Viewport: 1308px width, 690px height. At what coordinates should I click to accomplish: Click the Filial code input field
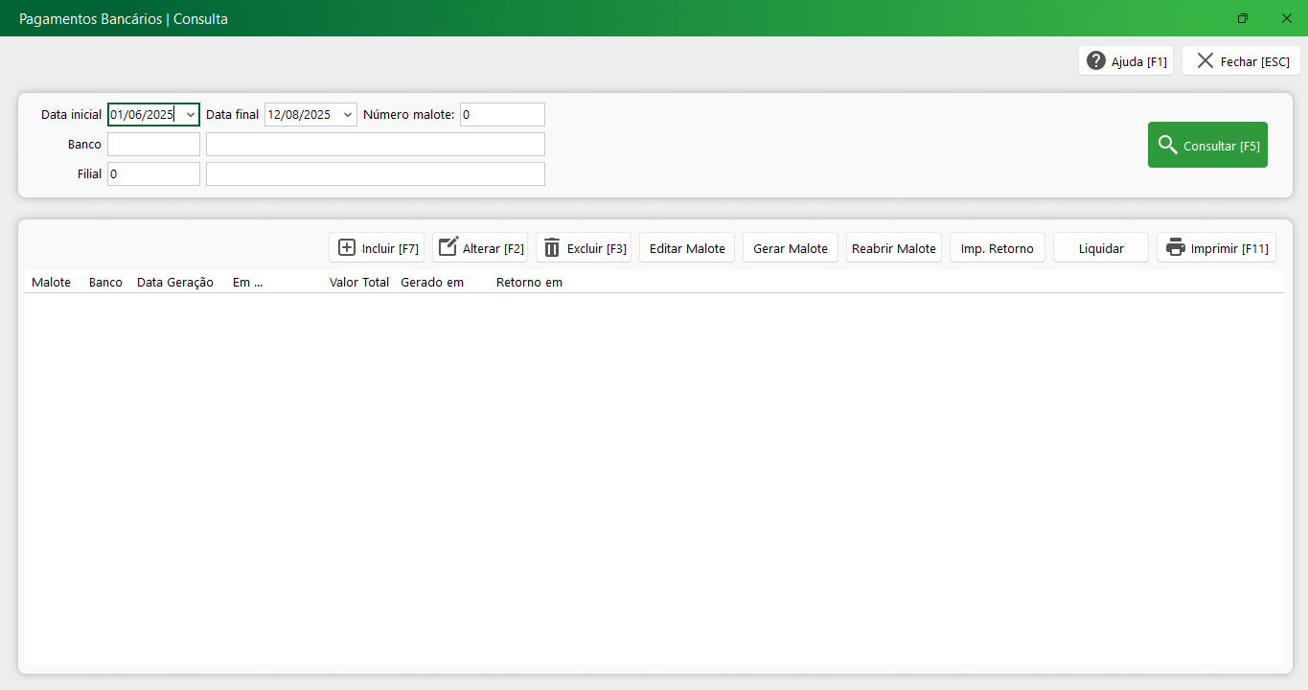[x=153, y=174]
